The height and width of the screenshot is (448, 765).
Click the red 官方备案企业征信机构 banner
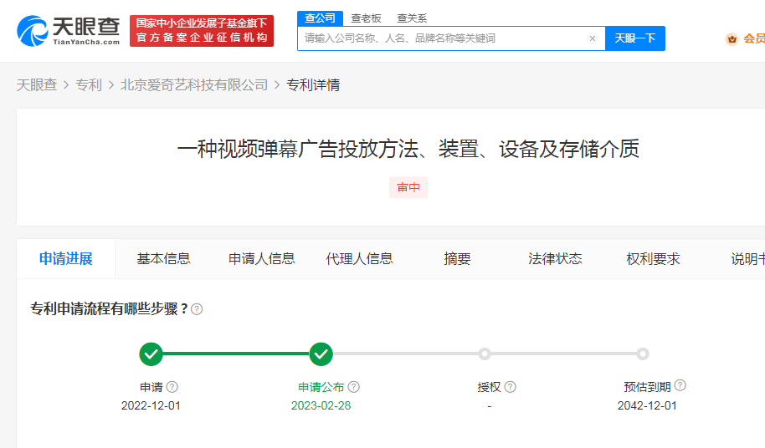202,31
